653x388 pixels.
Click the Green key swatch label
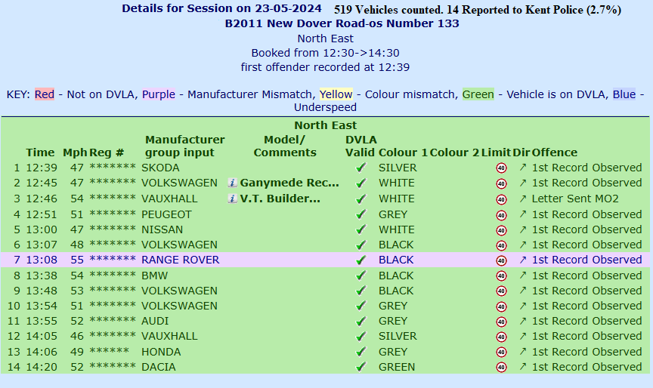478,94
